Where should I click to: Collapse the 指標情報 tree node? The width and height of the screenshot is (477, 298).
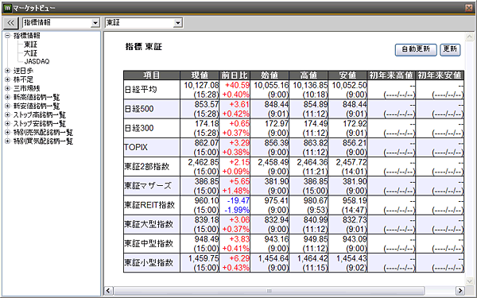(x=8, y=36)
